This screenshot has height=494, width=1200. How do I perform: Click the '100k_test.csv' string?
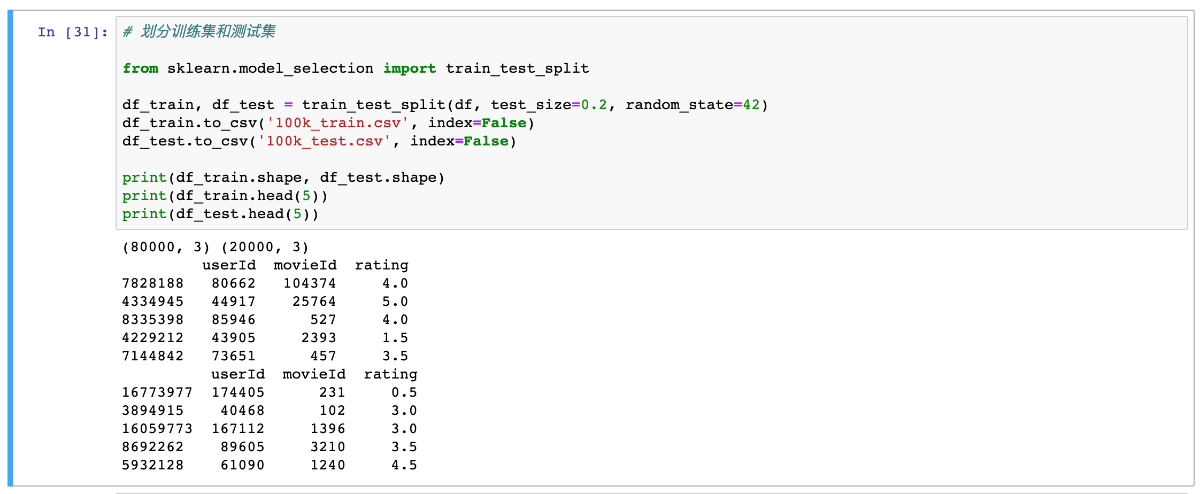(324, 141)
